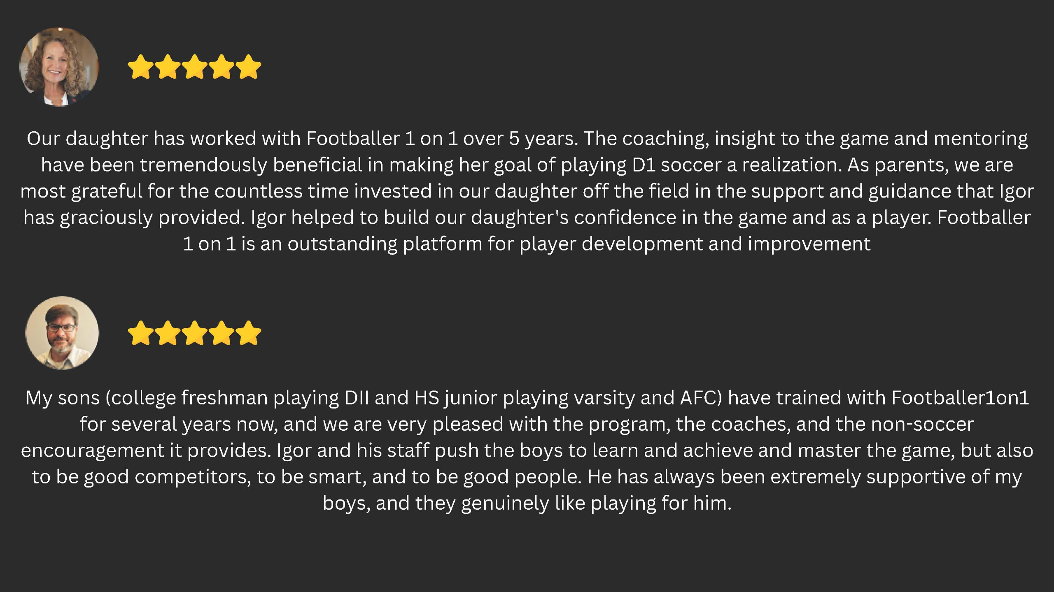Click second star of the man's review rating
Screen dimensions: 1054x592
click(168, 333)
